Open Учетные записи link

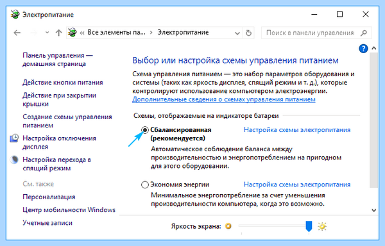[x=47, y=223]
